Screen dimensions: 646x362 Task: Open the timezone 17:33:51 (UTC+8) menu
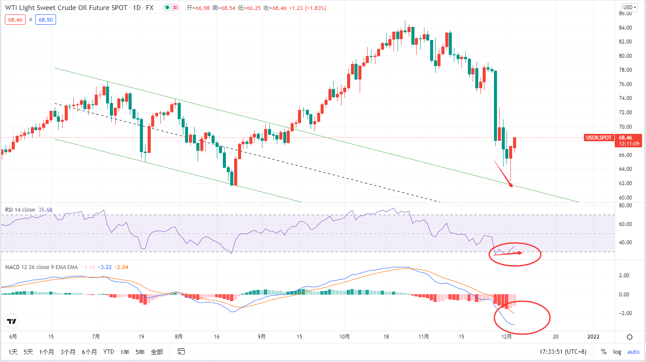point(563,352)
